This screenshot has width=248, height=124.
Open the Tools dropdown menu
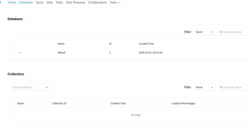[114, 2]
